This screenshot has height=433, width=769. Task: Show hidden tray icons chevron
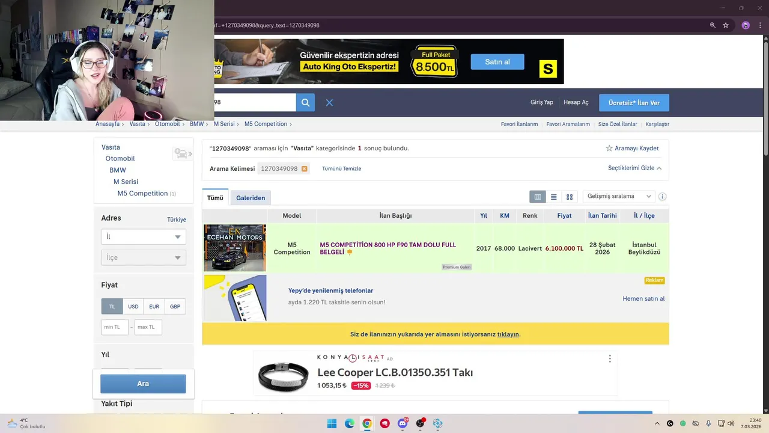coord(657,423)
